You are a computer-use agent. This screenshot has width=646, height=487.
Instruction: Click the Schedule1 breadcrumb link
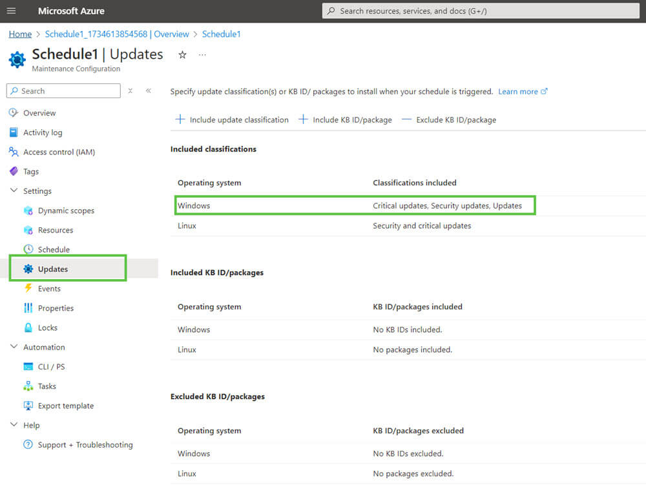[221, 34]
